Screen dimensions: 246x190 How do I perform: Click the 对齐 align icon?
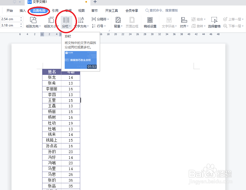[x=184, y=20]
